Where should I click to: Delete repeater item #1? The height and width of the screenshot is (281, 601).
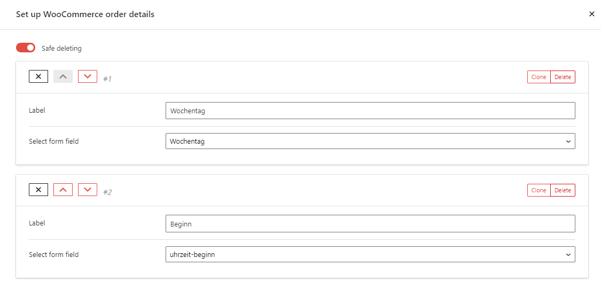coord(563,77)
